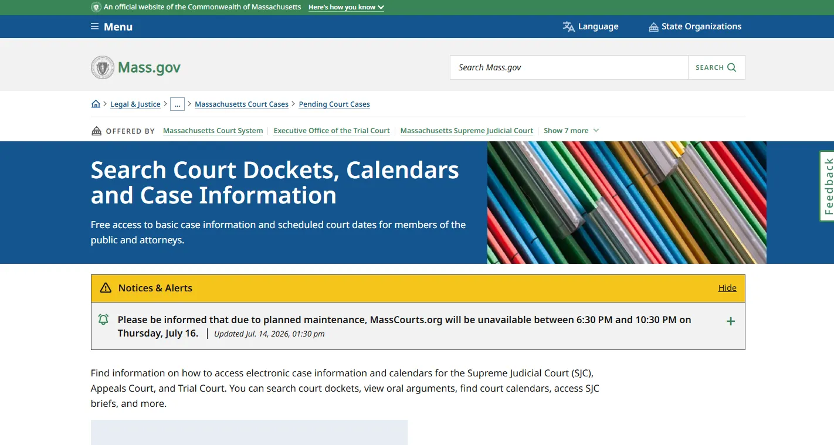The width and height of the screenshot is (834, 445).
Task: Open Massachusetts Court System link
Action: (213, 131)
